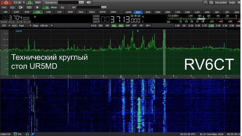Select CW mode
This screenshot has height=136, width=242.
59,12
